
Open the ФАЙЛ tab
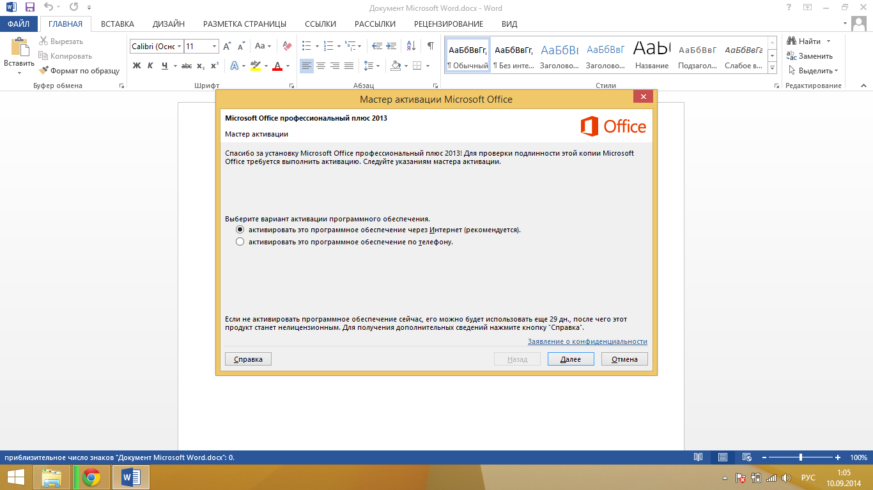click(19, 24)
